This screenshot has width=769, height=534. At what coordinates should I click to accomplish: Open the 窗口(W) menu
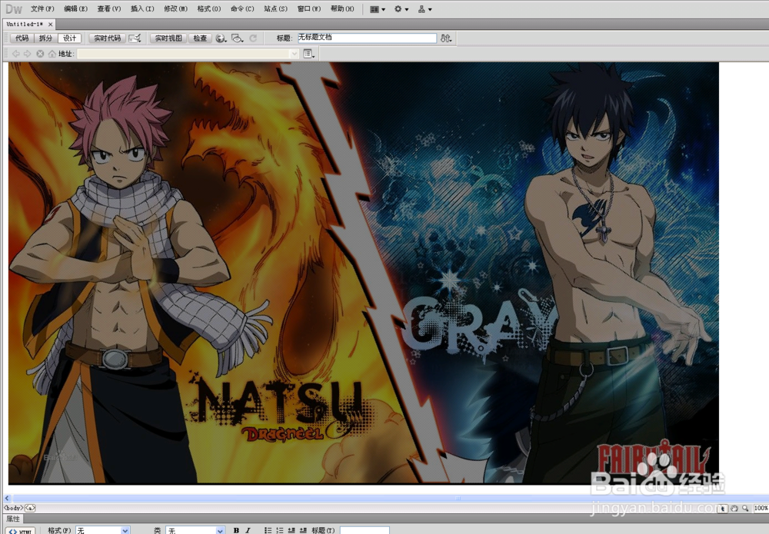click(x=309, y=8)
